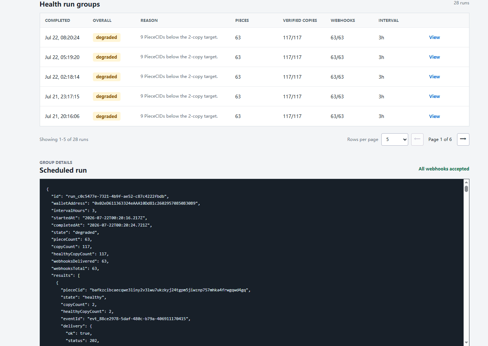Click the pieceCid line in JSON
Image resolution: width=488 pixels, height=346 pixels.
tap(156, 290)
